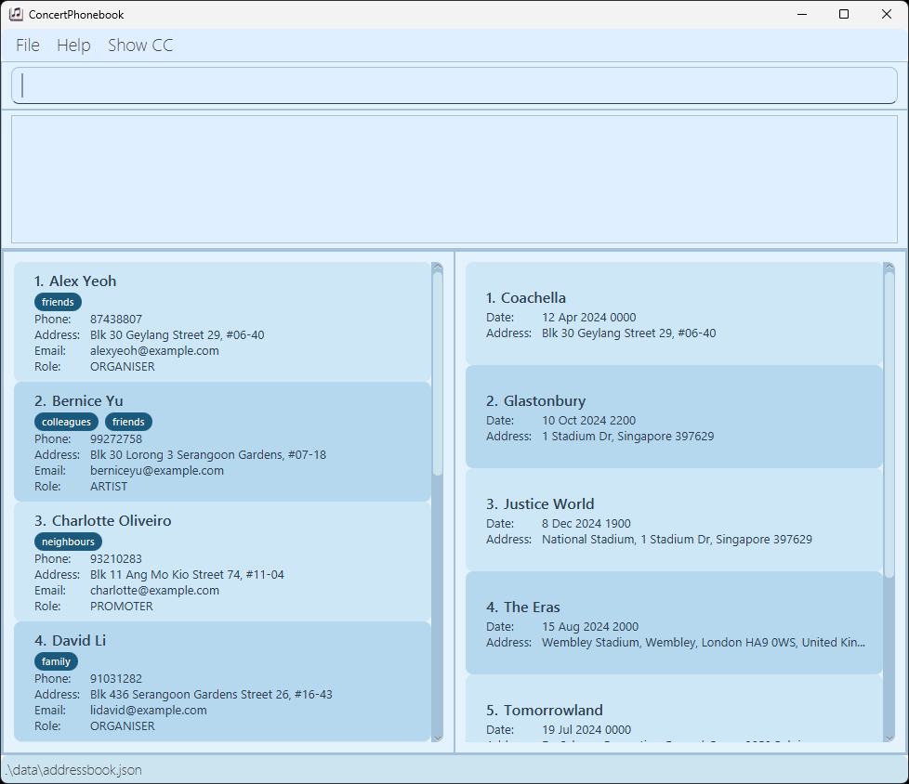Click the result display output box

(x=454, y=179)
